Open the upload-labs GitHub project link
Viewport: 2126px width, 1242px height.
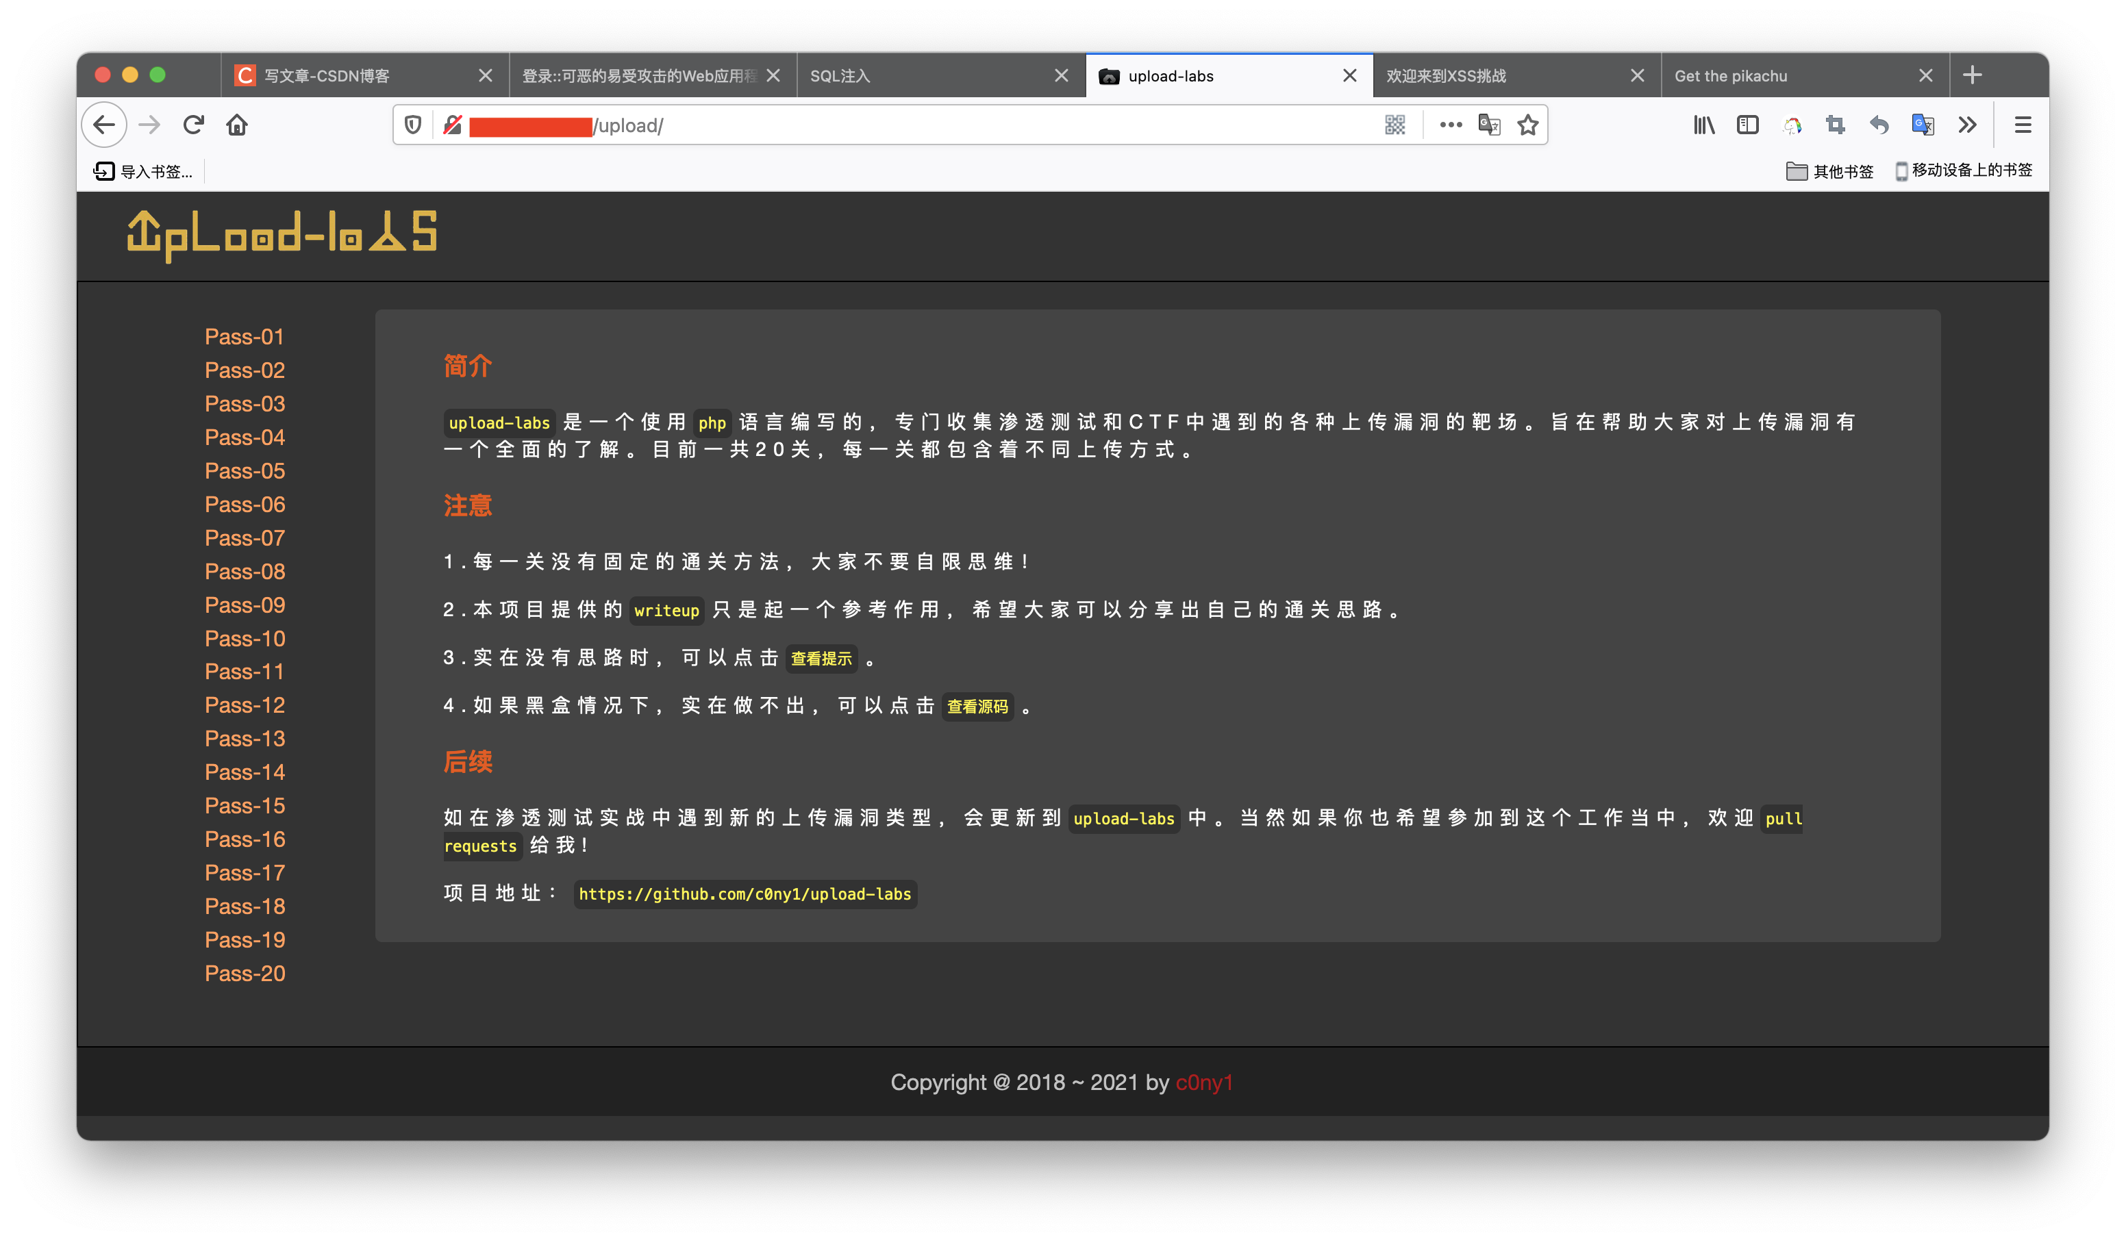coord(745,895)
